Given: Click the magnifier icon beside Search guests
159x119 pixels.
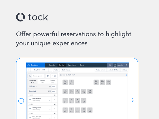Looking at the screenshot, I should click(30, 76).
